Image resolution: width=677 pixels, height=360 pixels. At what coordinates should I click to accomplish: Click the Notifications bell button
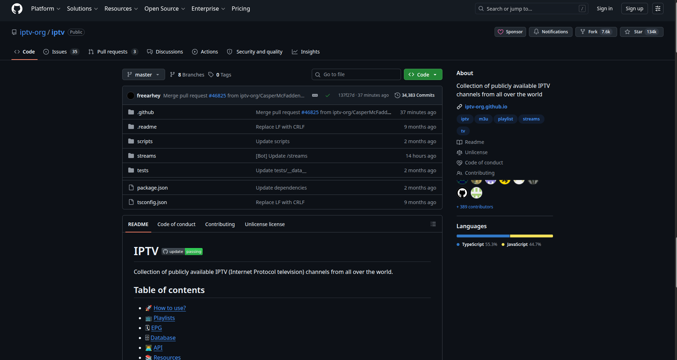coord(551,32)
